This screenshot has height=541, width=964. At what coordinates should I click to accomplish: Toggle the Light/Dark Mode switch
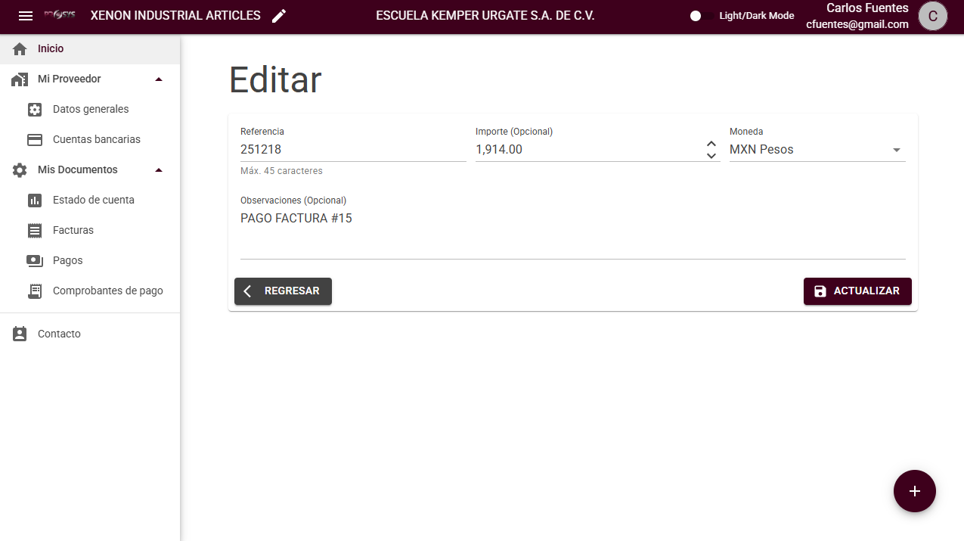coord(702,16)
